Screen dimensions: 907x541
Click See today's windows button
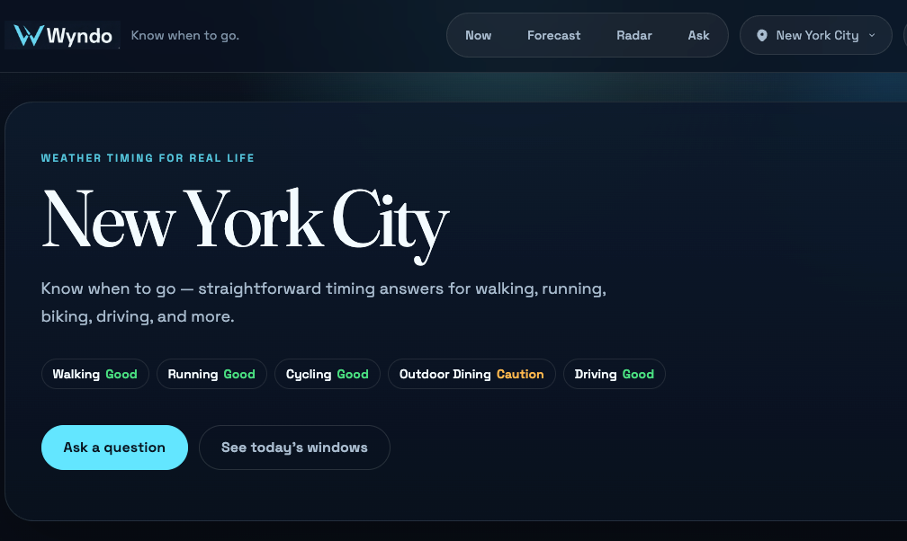tap(294, 448)
